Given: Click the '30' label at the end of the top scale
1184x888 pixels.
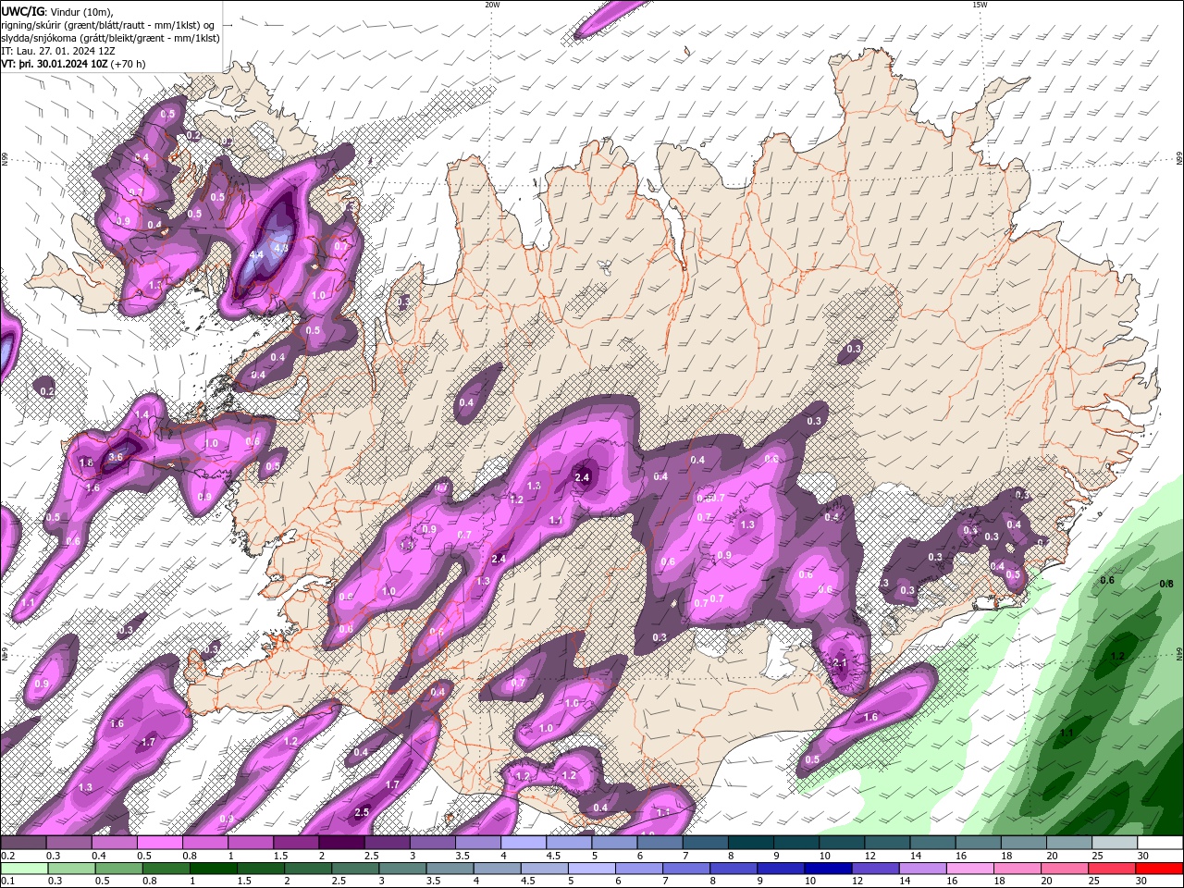Looking at the screenshot, I should (1143, 856).
